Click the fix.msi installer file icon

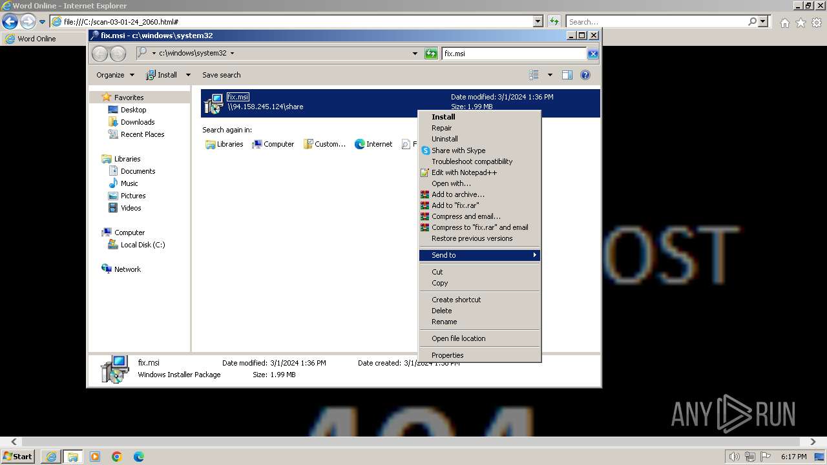[x=213, y=103]
